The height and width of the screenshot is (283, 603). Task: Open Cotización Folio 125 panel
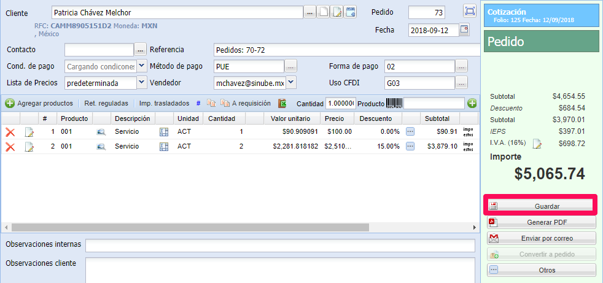[542, 16]
